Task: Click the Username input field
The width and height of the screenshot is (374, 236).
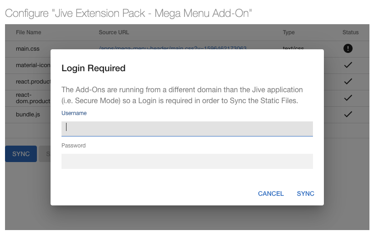Action: pyautogui.click(x=187, y=129)
